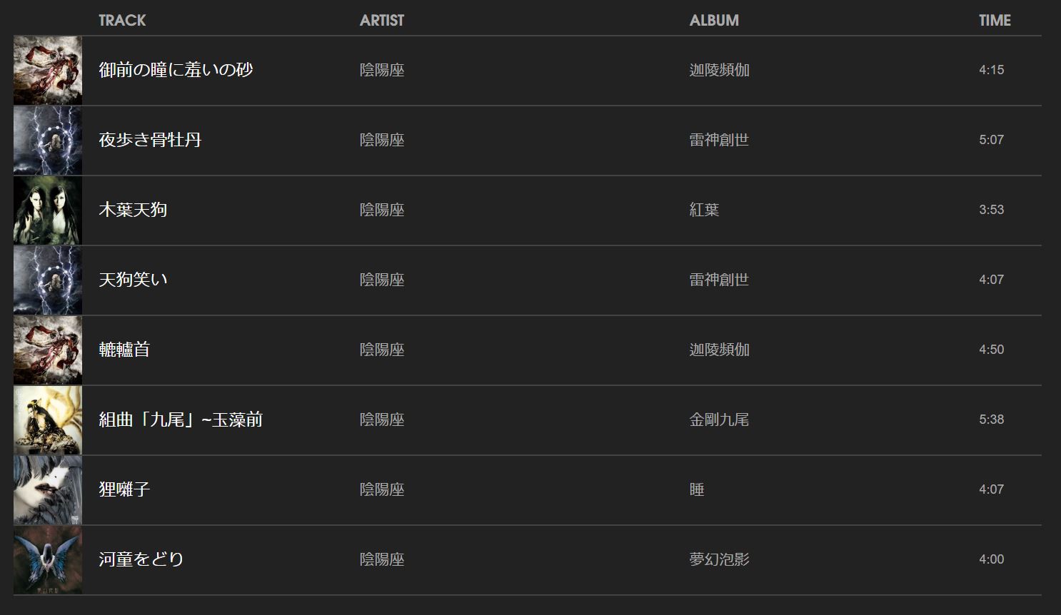Click album art next to 天狗笑い
Screen dimensions: 1061x615
pos(48,280)
